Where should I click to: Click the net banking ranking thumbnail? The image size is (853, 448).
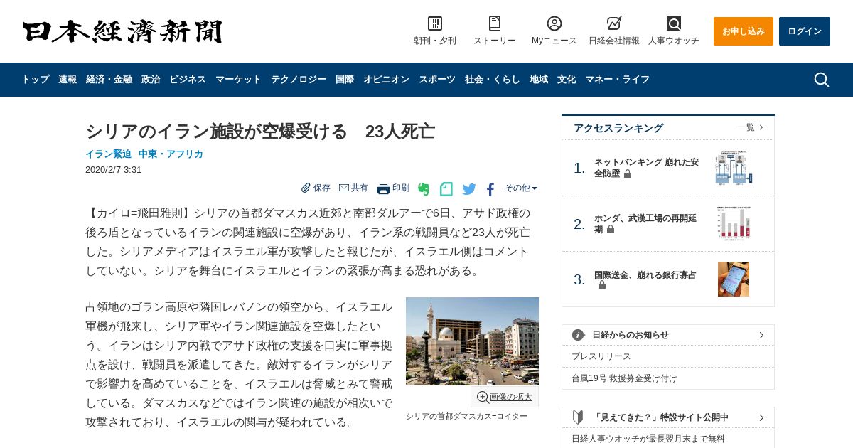(734, 167)
